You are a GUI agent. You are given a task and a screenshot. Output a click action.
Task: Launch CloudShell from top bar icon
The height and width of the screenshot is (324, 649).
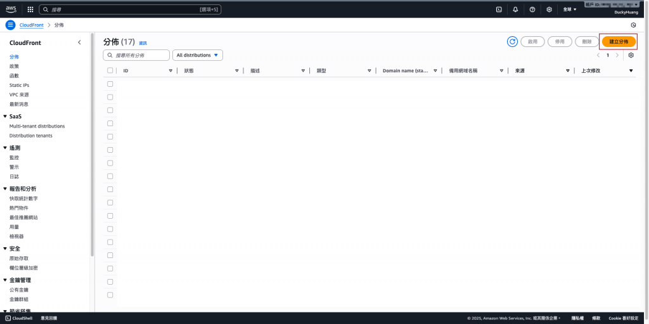point(499,9)
